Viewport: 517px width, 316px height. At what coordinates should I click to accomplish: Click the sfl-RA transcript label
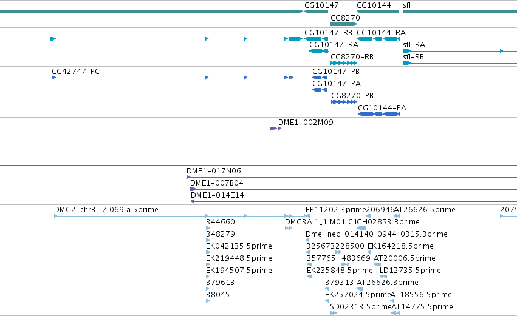[x=414, y=45]
